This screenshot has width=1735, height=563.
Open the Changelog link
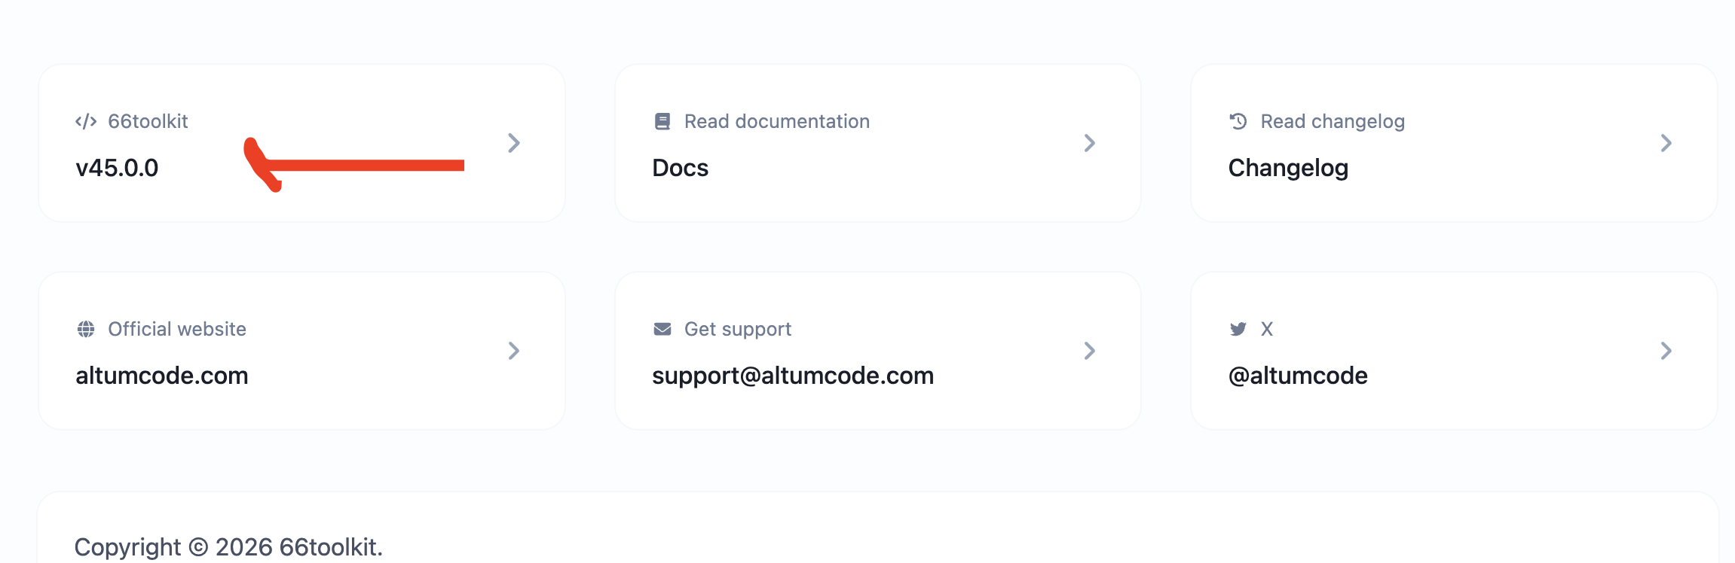coord(1289,168)
